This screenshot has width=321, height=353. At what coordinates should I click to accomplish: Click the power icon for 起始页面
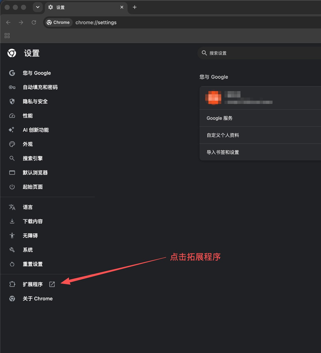(12, 187)
